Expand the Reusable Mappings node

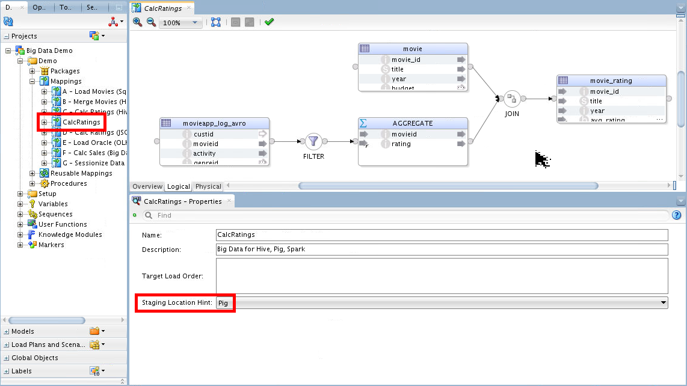32,174
